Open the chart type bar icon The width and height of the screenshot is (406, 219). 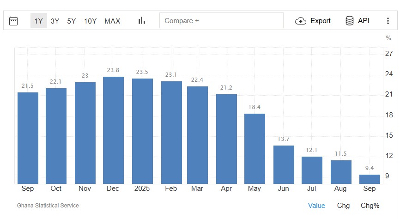pos(141,21)
